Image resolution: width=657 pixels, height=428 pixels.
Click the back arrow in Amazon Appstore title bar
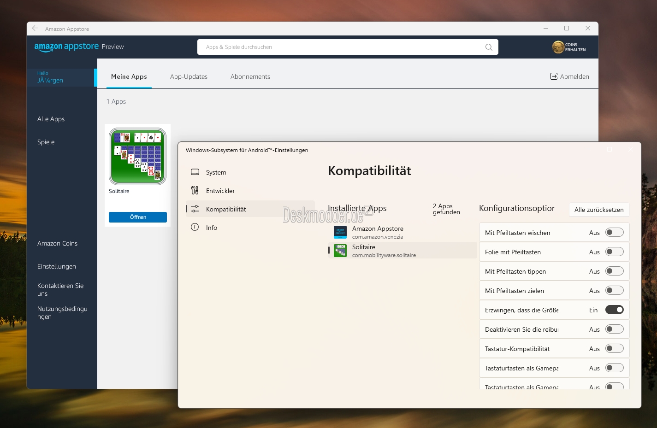click(35, 28)
